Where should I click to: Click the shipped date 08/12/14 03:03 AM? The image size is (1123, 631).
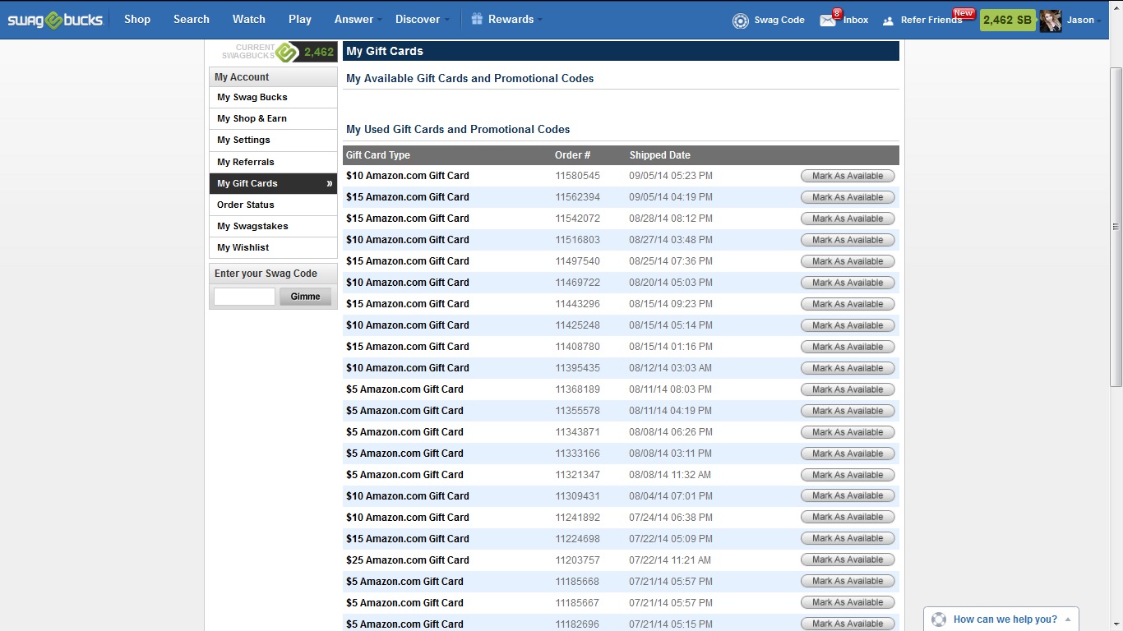[x=671, y=368]
